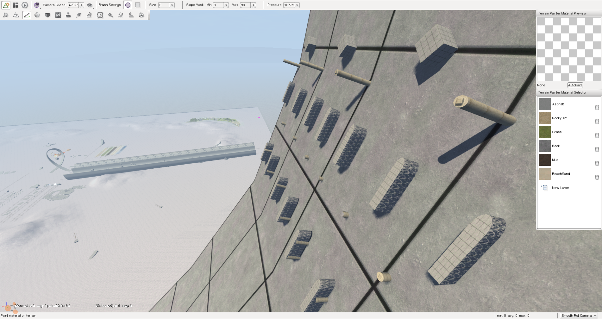Click the New Layer icon
The height and width of the screenshot is (319, 602).
(544, 188)
